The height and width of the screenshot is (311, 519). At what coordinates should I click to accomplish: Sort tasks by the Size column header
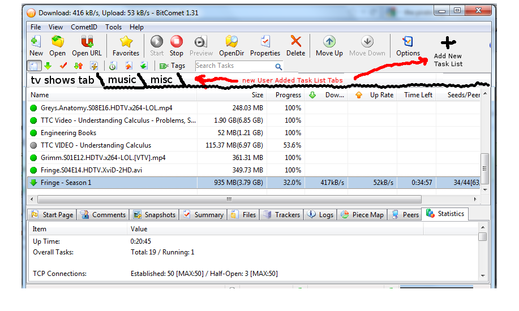coord(231,95)
